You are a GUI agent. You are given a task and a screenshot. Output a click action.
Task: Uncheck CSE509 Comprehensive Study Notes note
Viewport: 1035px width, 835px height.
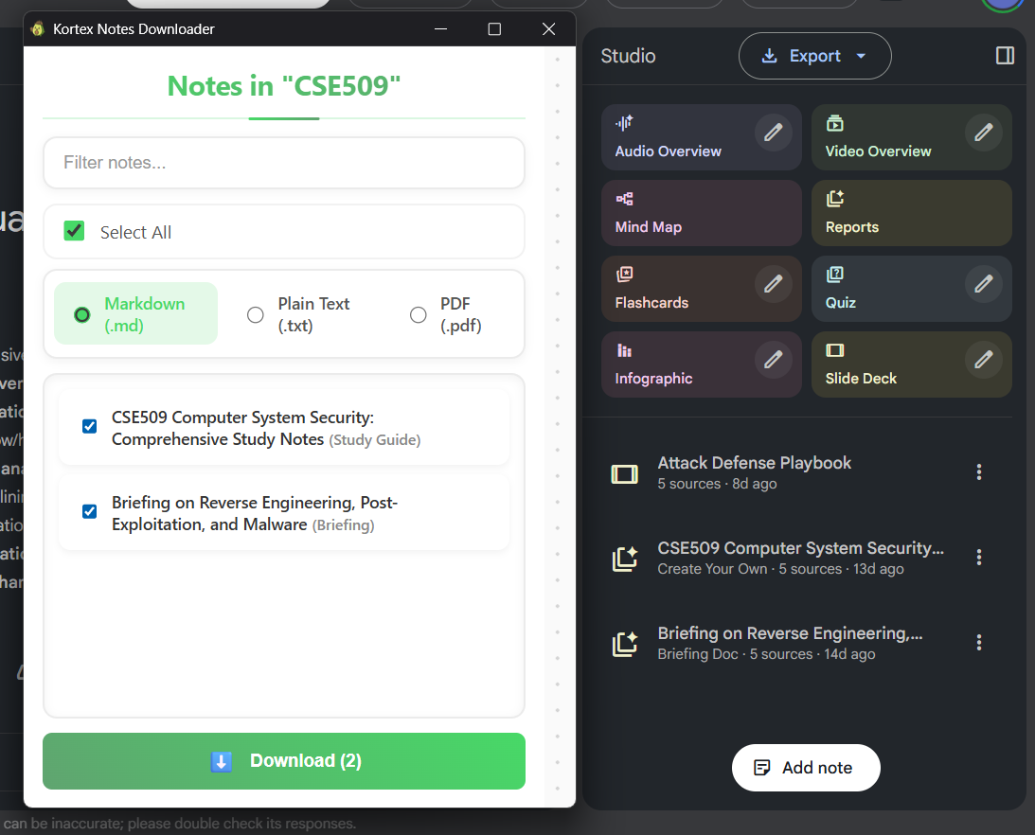point(89,426)
